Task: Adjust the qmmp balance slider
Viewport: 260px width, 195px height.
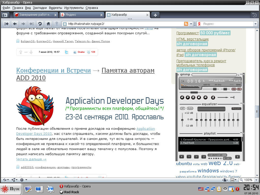Action: tap(225, 89)
